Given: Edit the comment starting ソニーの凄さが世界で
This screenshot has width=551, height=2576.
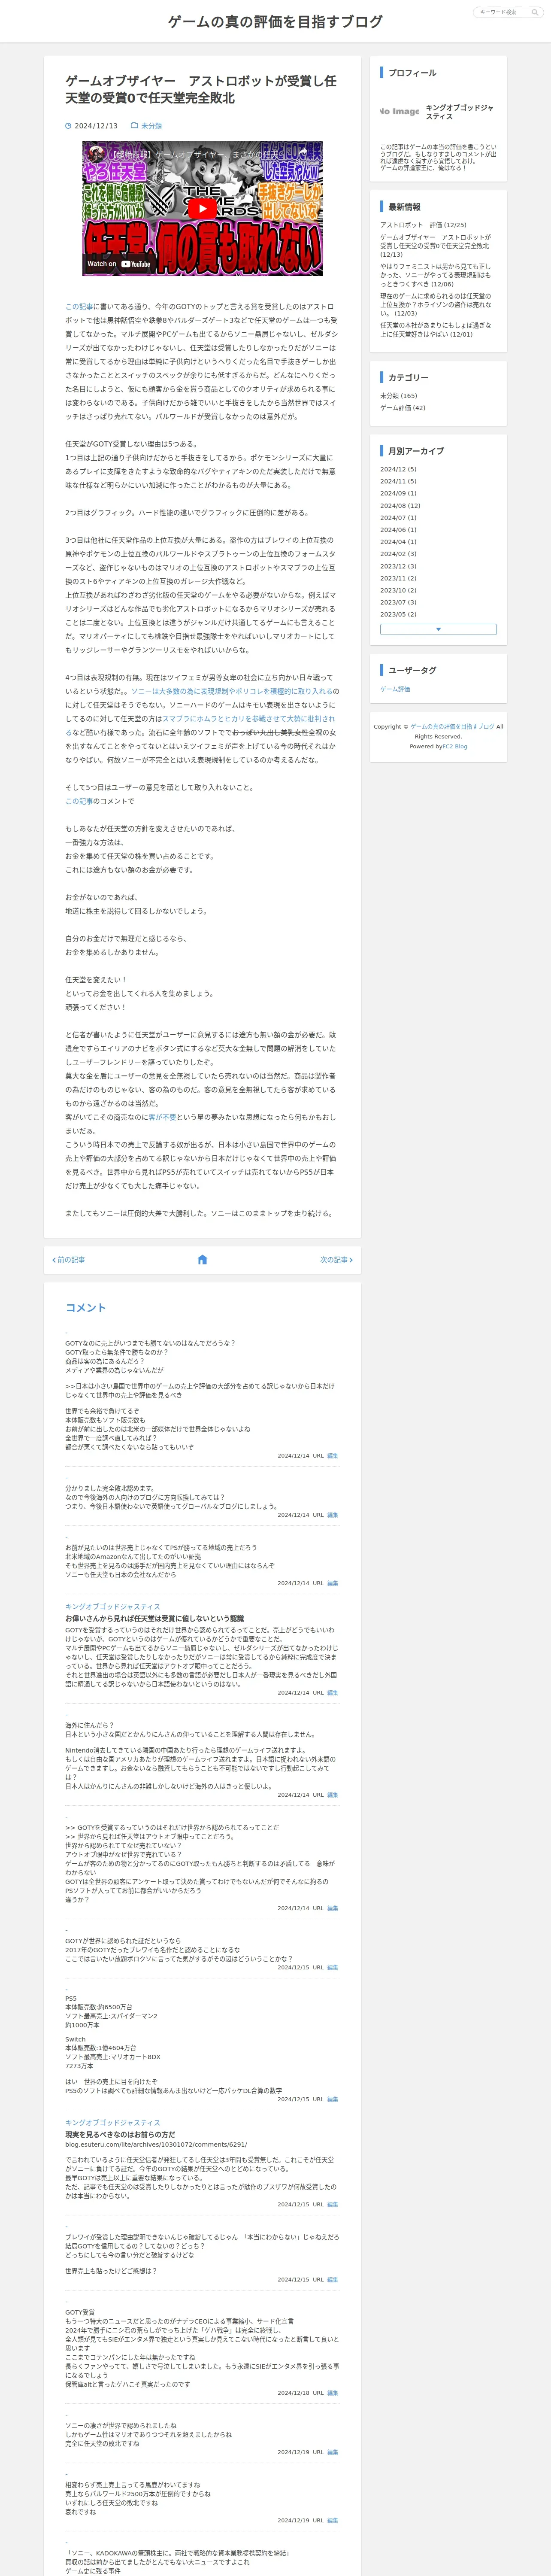Looking at the screenshot, I should click(333, 2452).
